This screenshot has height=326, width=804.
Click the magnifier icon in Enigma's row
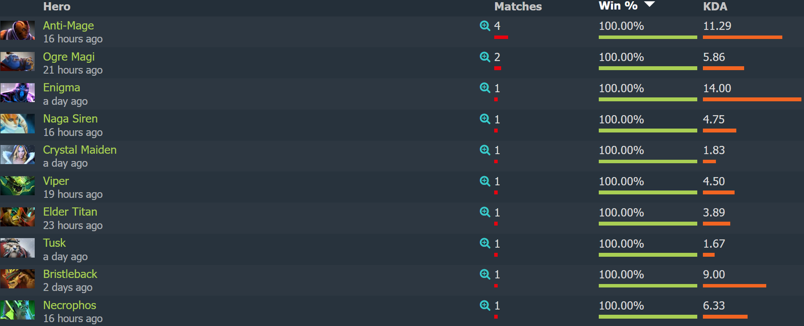[x=485, y=88]
